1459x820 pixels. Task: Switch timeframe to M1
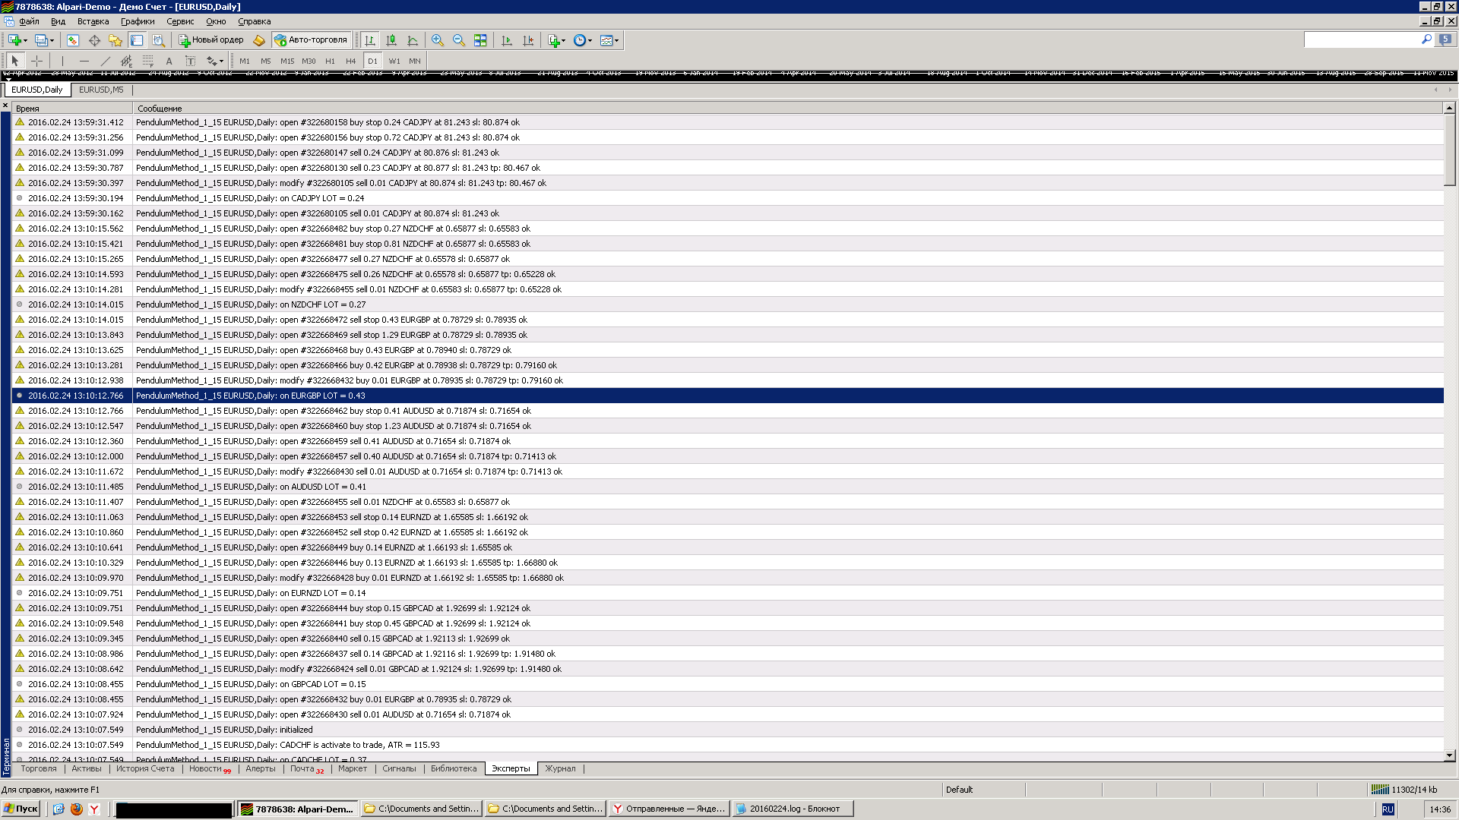[x=245, y=61]
